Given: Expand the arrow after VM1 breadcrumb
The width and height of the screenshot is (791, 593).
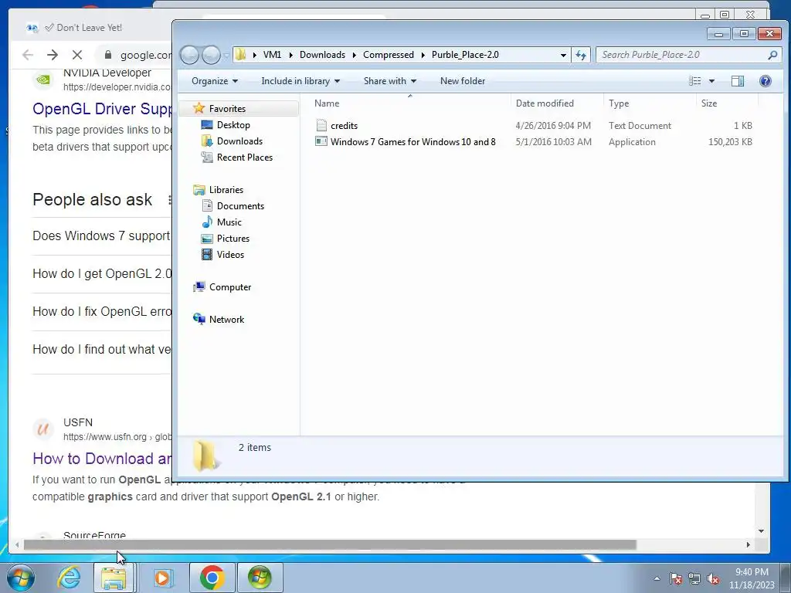Looking at the screenshot, I should [x=290, y=55].
